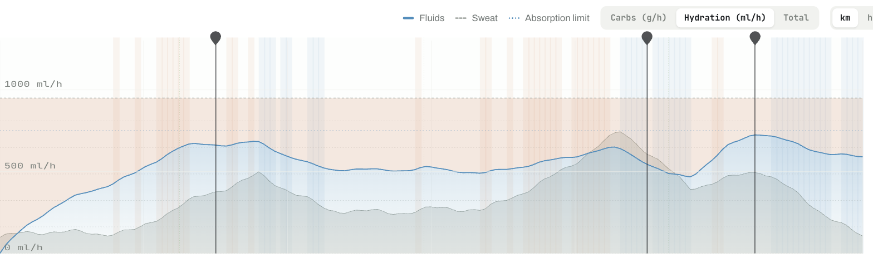Set the x-axis unit to km
Image resolution: width=873 pixels, height=258 pixels.
click(845, 18)
